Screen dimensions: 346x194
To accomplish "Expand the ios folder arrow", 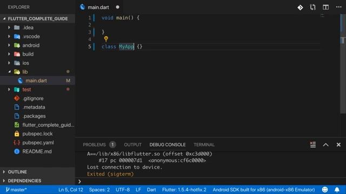I will click(9, 63).
